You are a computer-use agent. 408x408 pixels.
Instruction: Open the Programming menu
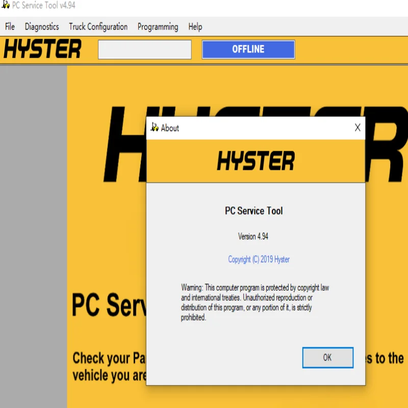coord(158,27)
